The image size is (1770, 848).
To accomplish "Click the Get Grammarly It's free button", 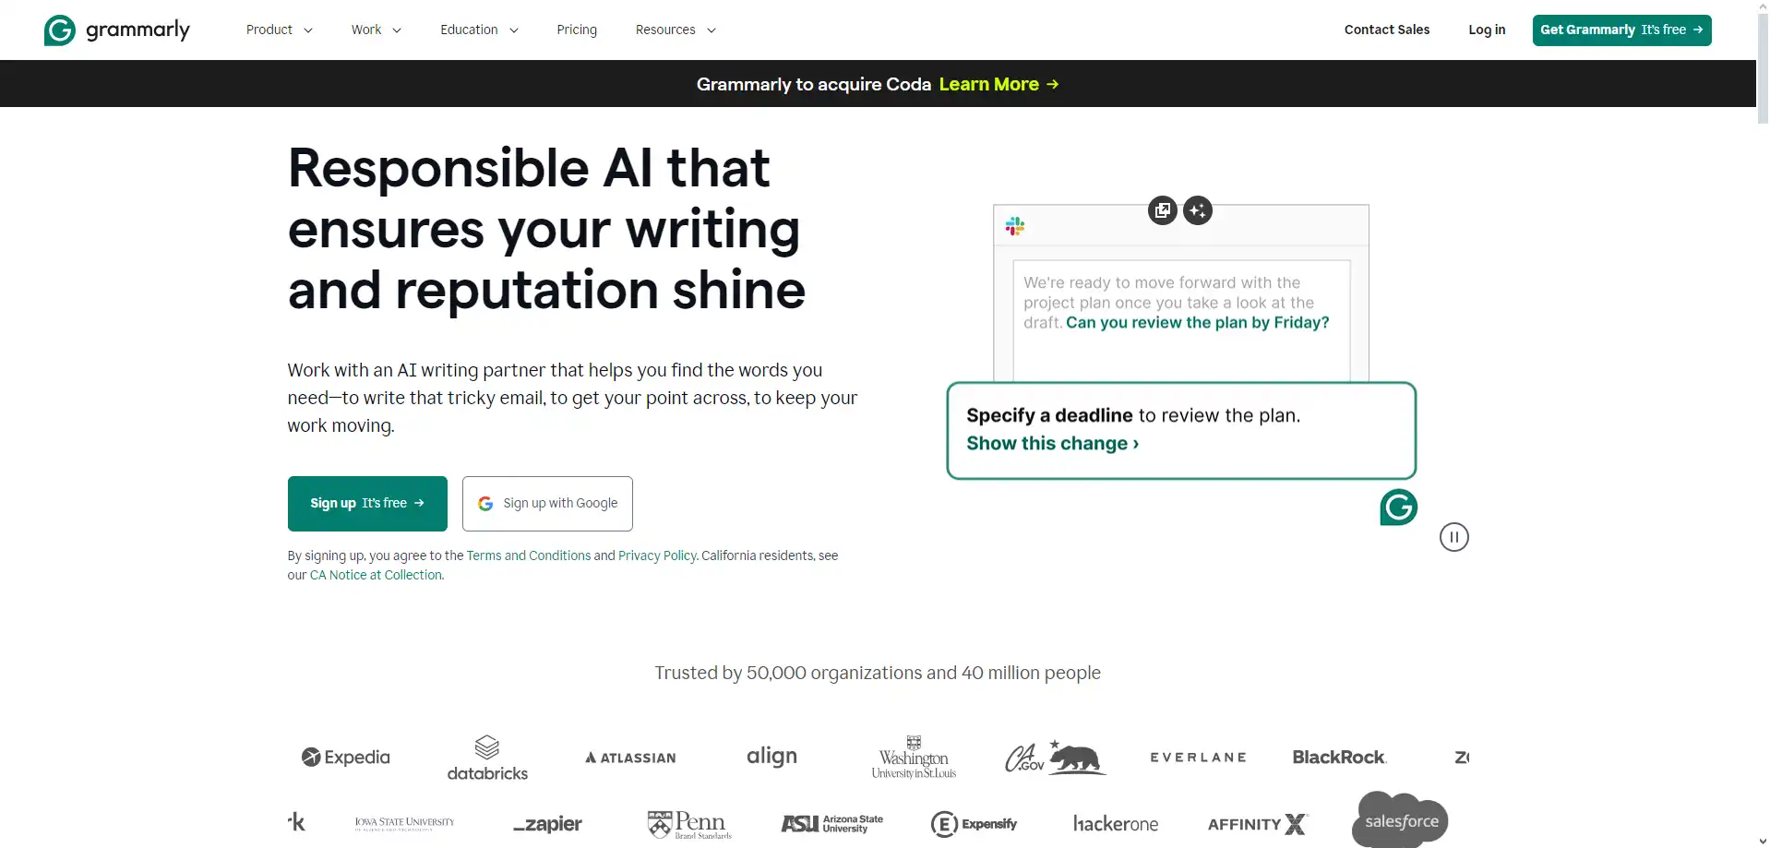I will (1621, 30).
